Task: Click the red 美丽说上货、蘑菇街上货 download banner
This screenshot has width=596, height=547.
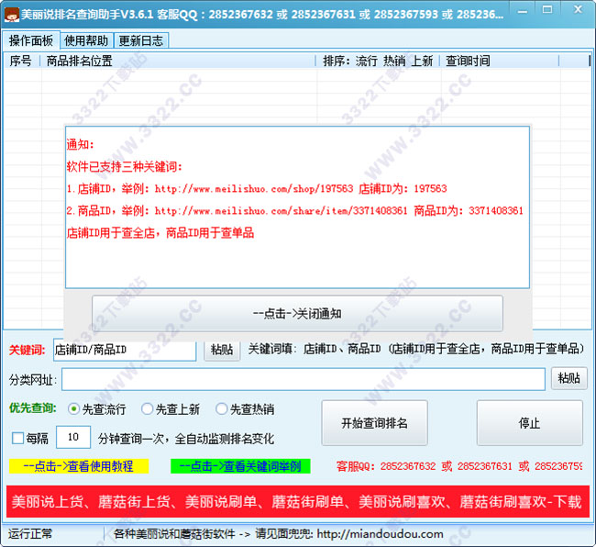Action: [298, 502]
